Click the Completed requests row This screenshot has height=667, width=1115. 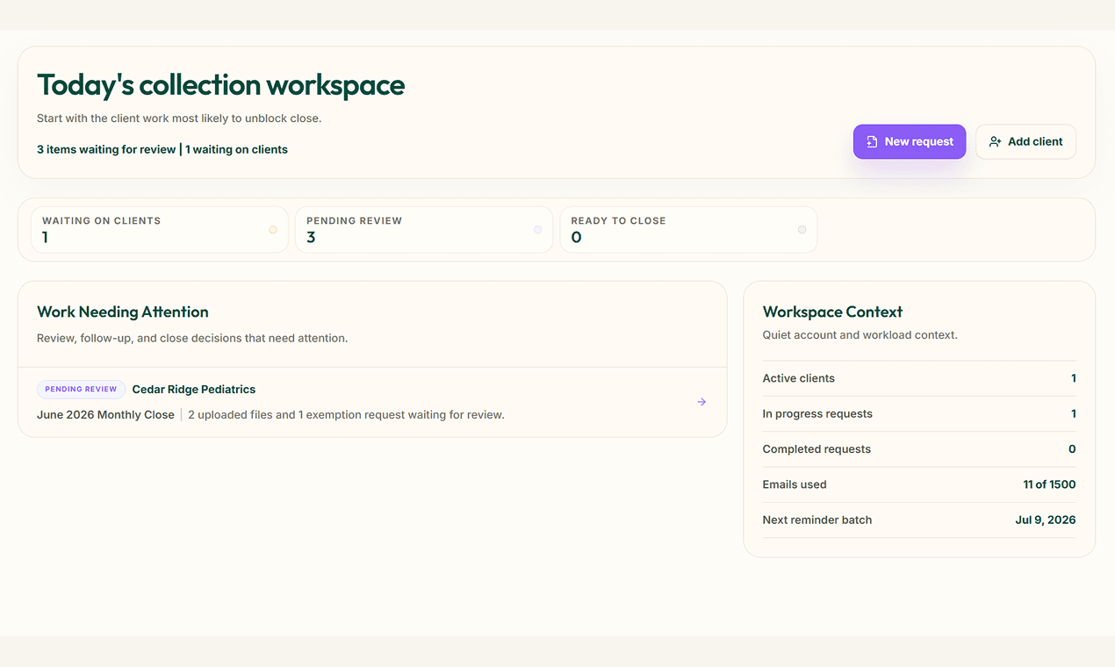tap(919, 448)
